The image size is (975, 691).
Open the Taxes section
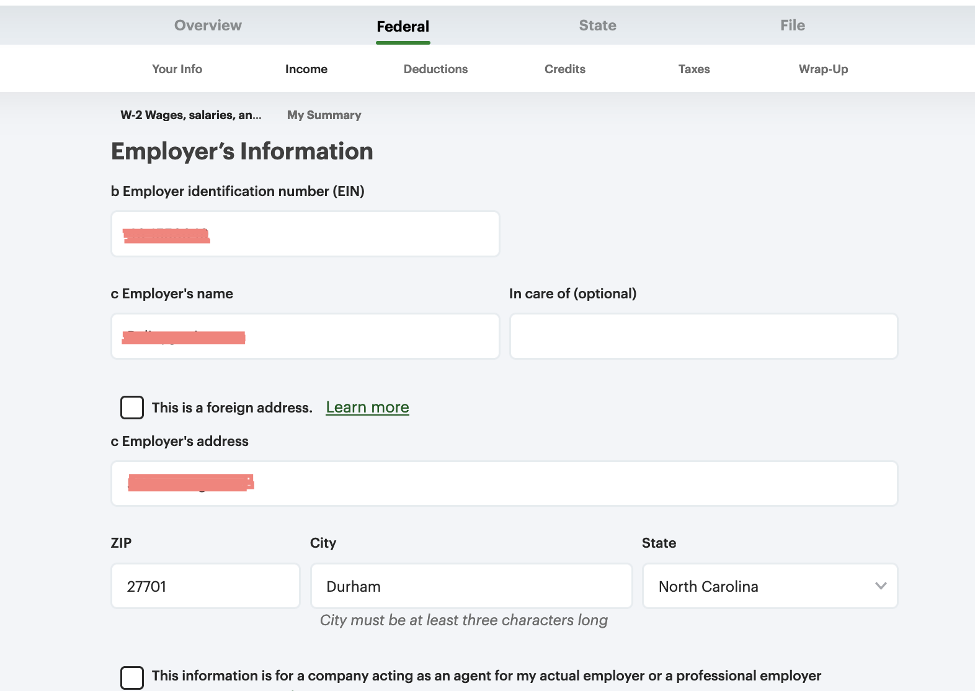point(693,69)
